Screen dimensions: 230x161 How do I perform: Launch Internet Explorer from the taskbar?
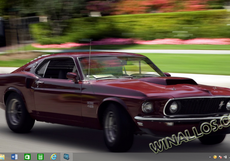(54, 157)
